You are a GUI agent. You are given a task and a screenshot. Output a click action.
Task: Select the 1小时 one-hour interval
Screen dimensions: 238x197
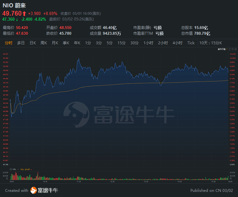pos(148,43)
